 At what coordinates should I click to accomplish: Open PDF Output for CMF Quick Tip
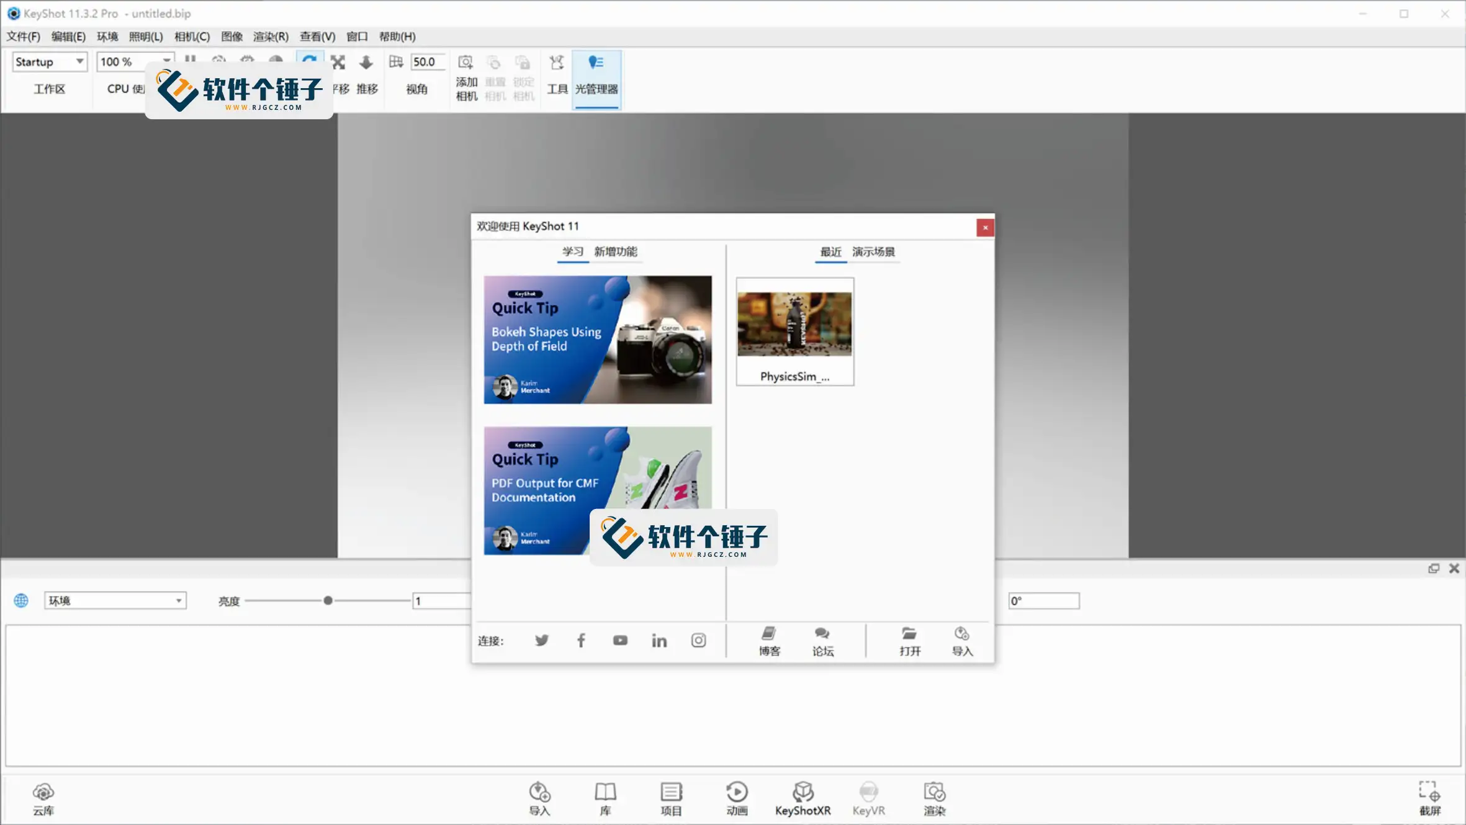tap(598, 490)
